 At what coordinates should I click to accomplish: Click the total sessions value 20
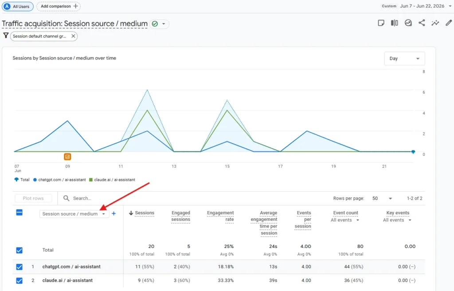click(x=151, y=246)
